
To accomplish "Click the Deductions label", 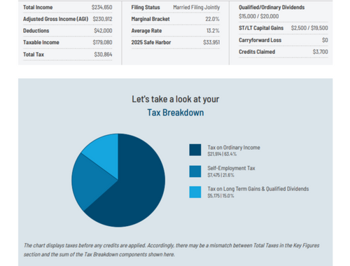I will 36,31.
